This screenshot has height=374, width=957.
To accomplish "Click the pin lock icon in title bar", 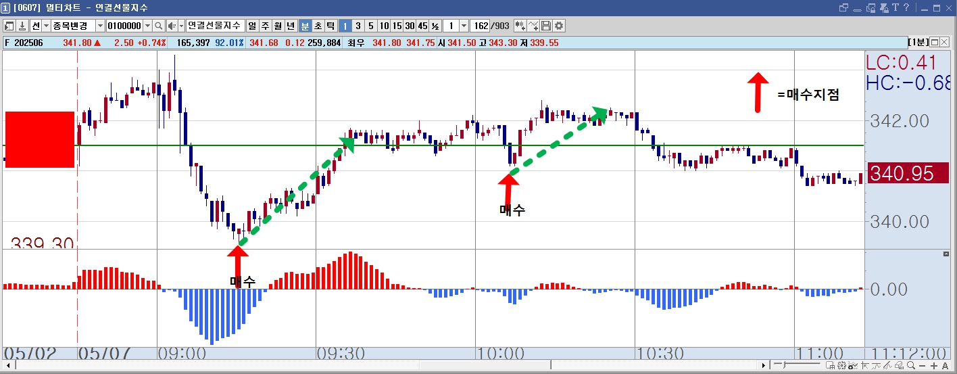I will click(884, 7).
